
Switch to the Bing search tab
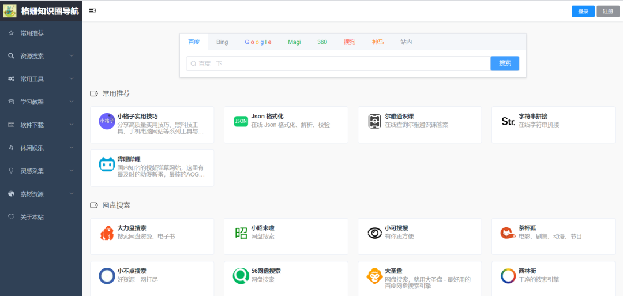[222, 42]
